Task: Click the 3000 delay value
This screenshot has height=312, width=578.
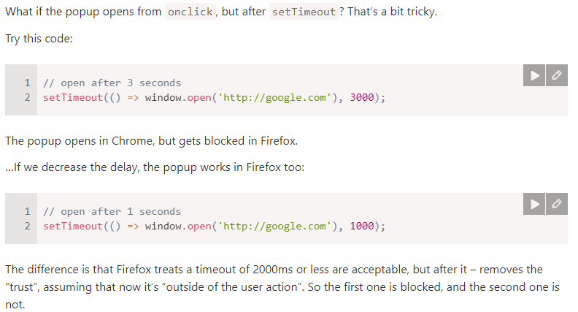Action: pyautogui.click(x=362, y=97)
